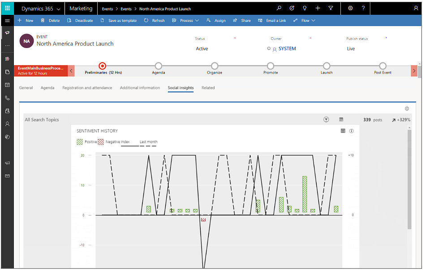Image resolution: width=426 pixels, height=272 pixels.
Task: Open the settings gear in top bar
Action: 350,8
